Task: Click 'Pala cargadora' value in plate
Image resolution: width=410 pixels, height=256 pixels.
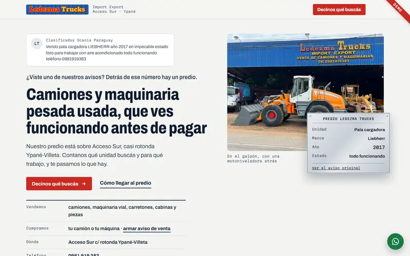Action: point(370,130)
